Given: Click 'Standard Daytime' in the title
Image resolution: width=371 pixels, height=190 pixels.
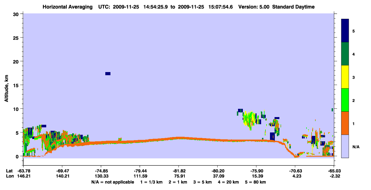Looking at the screenshot, I should [293, 7].
